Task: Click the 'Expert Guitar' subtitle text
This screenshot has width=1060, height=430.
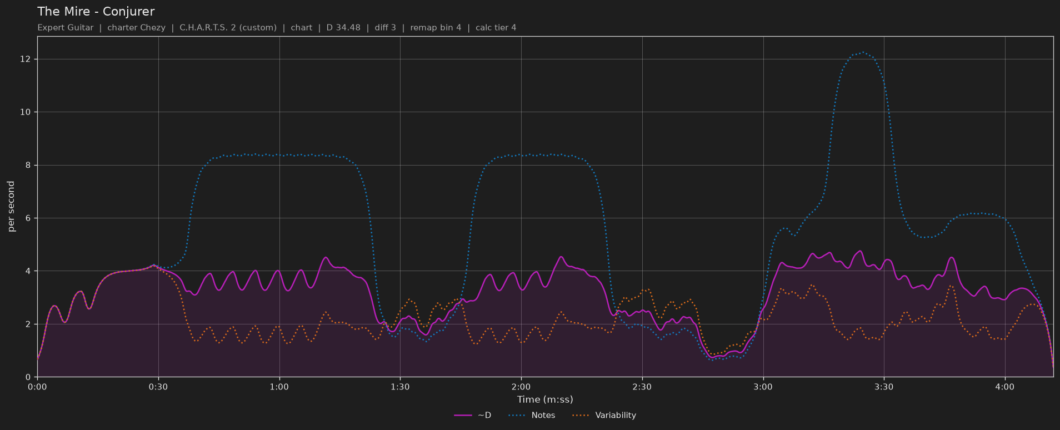Action: (x=66, y=27)
